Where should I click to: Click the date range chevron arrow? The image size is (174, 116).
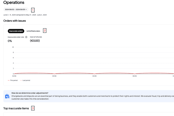26,9
